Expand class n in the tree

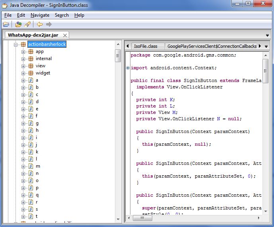[23, 174]
